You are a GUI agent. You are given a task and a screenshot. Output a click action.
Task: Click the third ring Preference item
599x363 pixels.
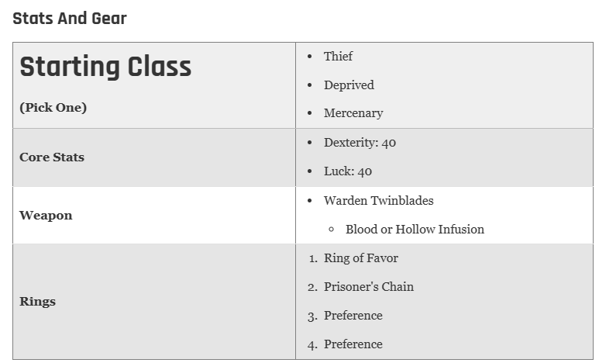353,316
